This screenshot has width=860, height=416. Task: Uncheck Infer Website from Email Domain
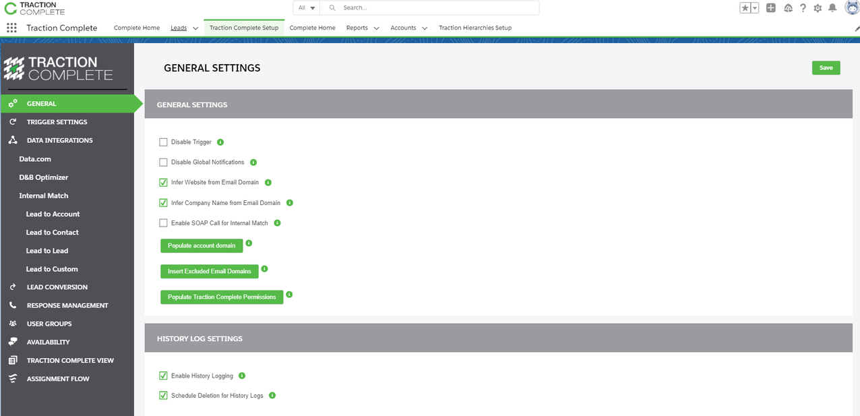point(162,182)
